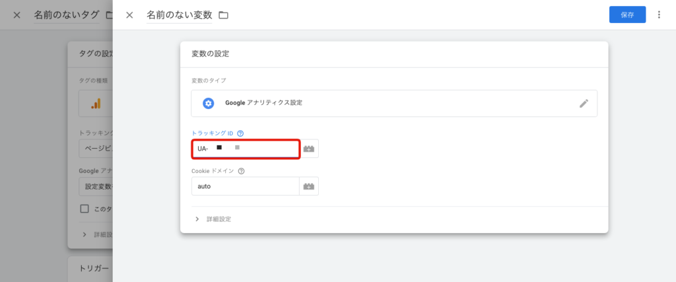This screenshot has width=676, height=282.
Task: Click folder icon next to 名前のない変数
Action: [223, 16]
